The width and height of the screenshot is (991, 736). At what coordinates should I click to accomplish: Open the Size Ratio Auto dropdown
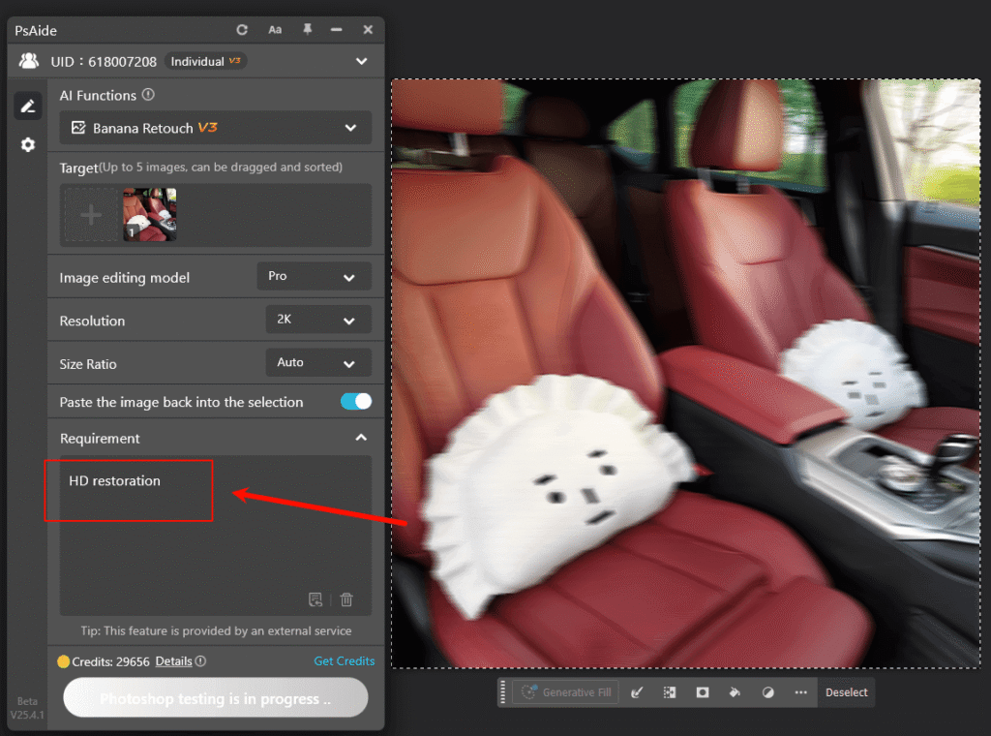coord(317,362)
